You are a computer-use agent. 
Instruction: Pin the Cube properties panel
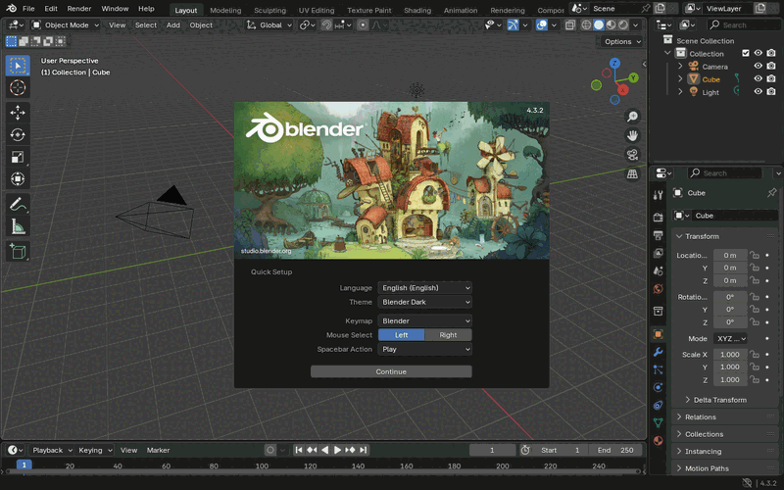tap(771, 192)
